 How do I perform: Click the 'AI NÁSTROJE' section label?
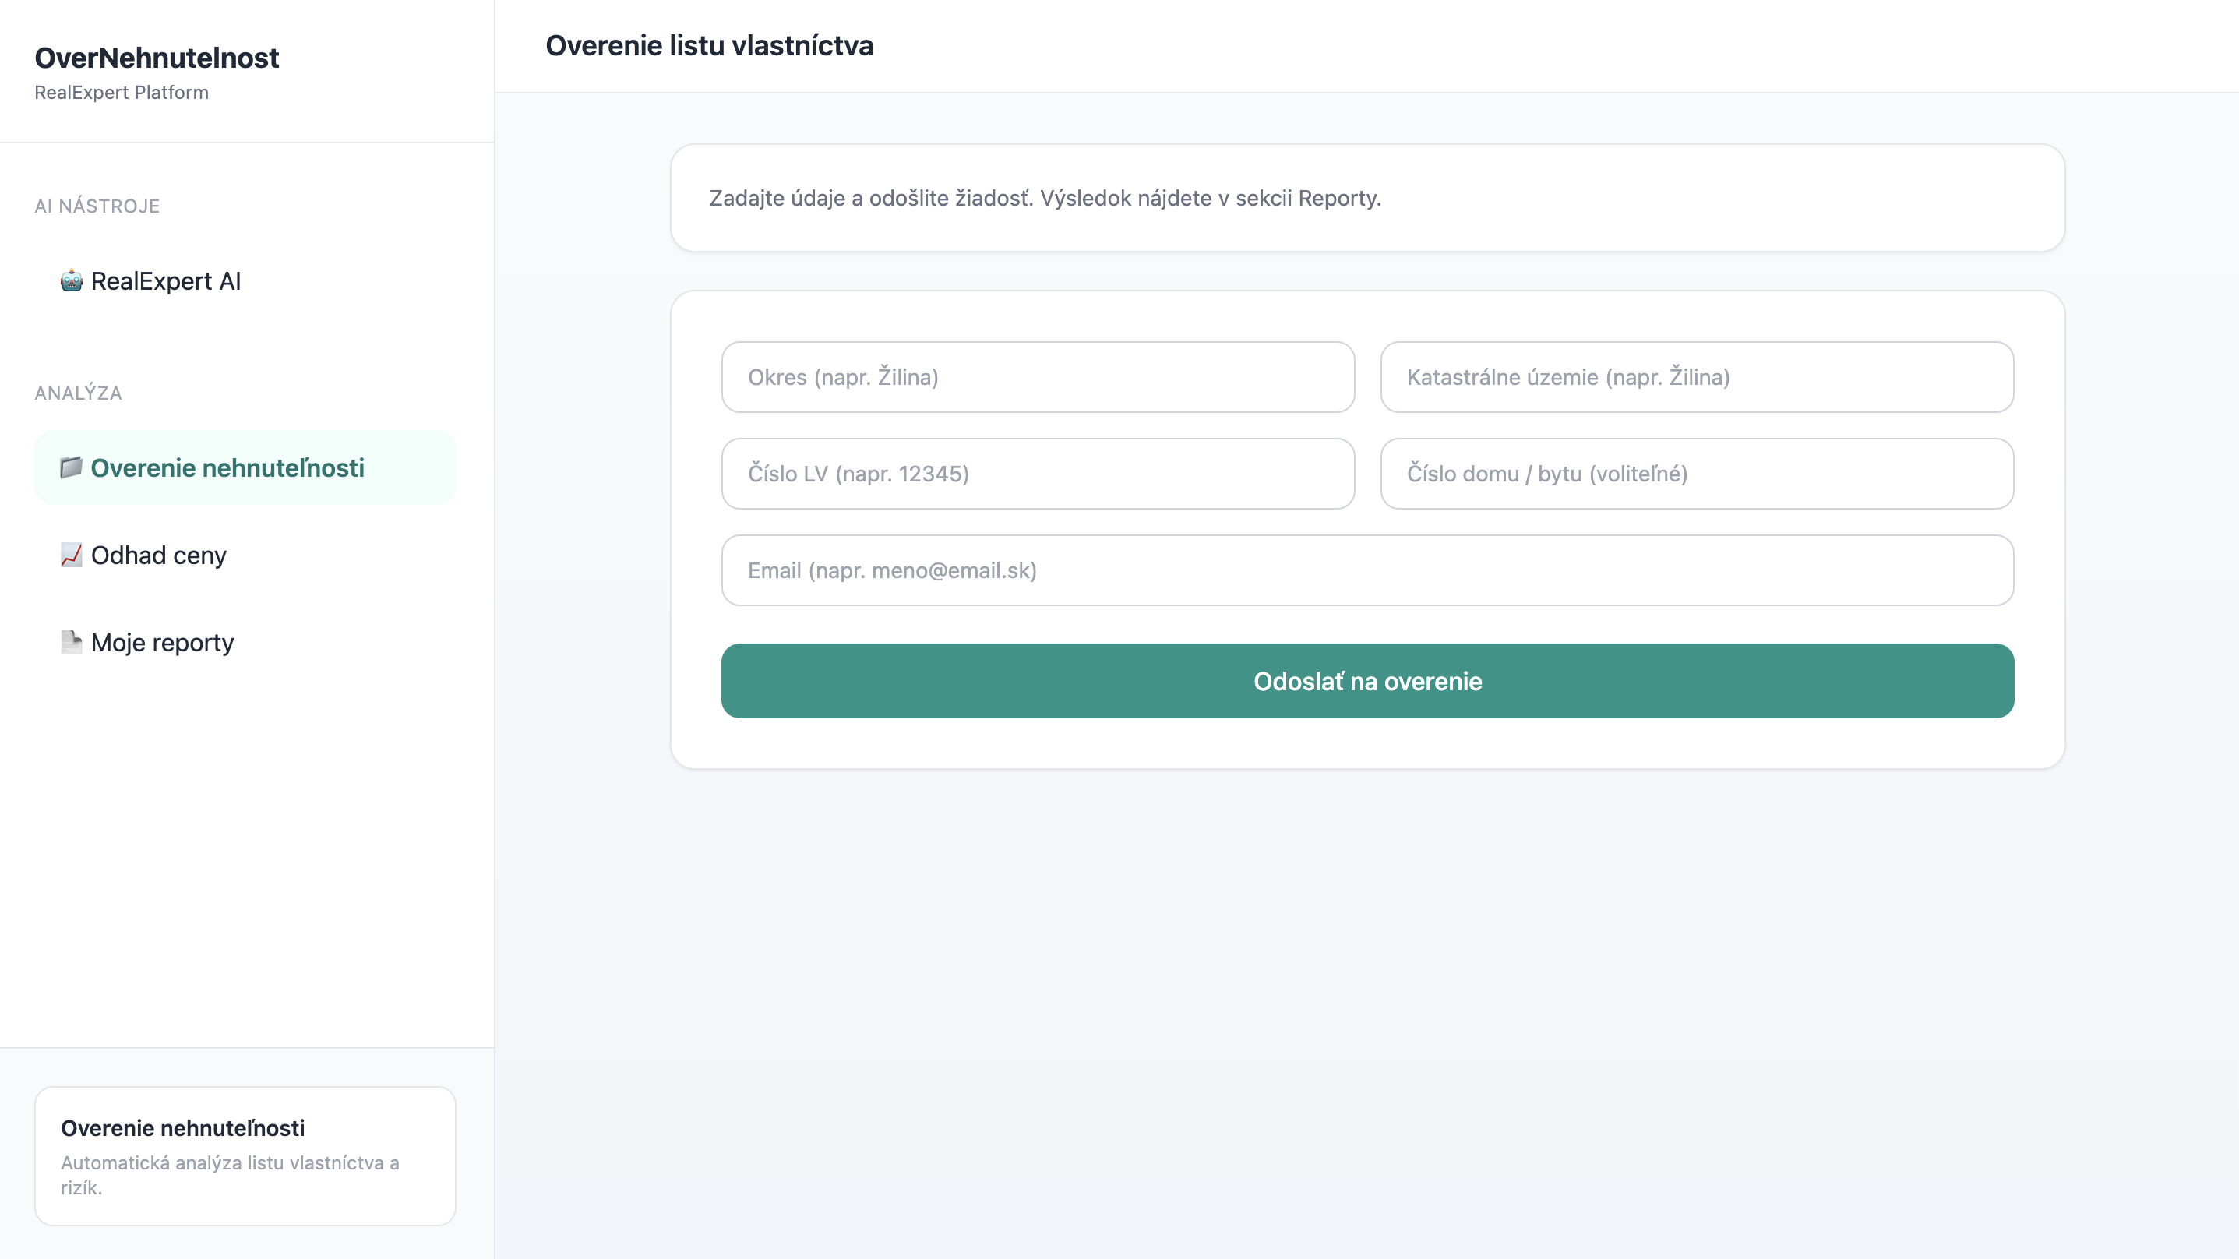(97, 206)
